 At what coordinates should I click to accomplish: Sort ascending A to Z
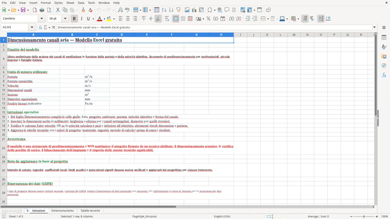164,10
